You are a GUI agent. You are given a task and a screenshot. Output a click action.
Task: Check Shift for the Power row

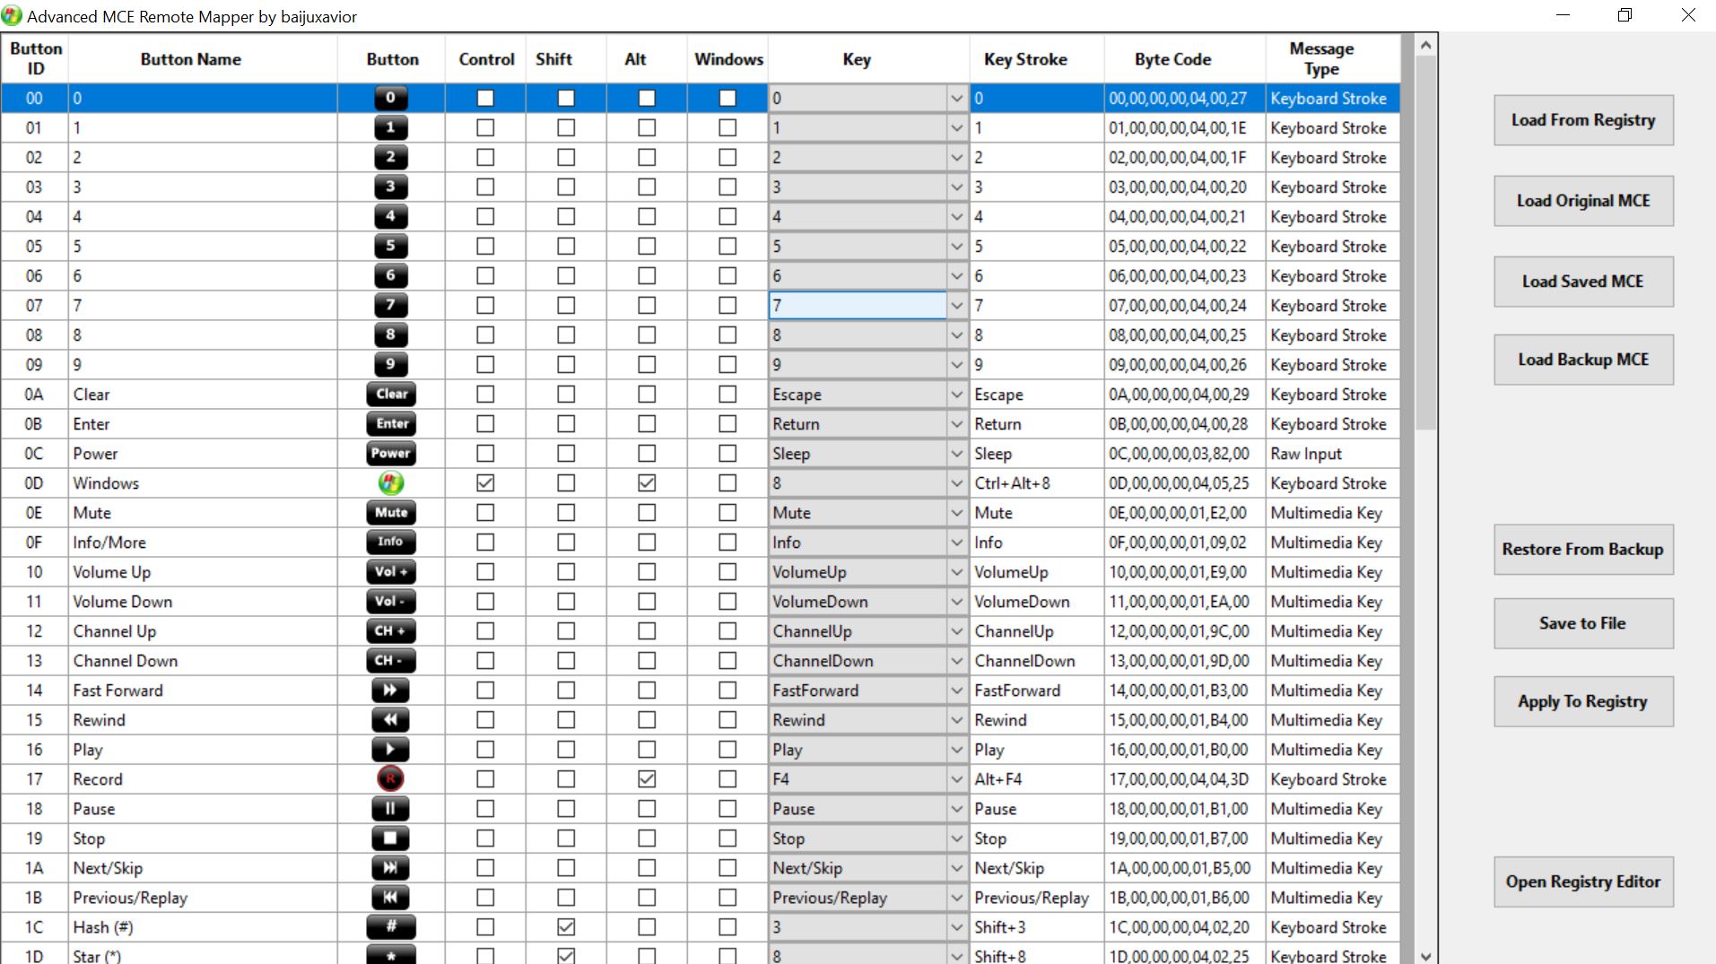tap(566, 453)
